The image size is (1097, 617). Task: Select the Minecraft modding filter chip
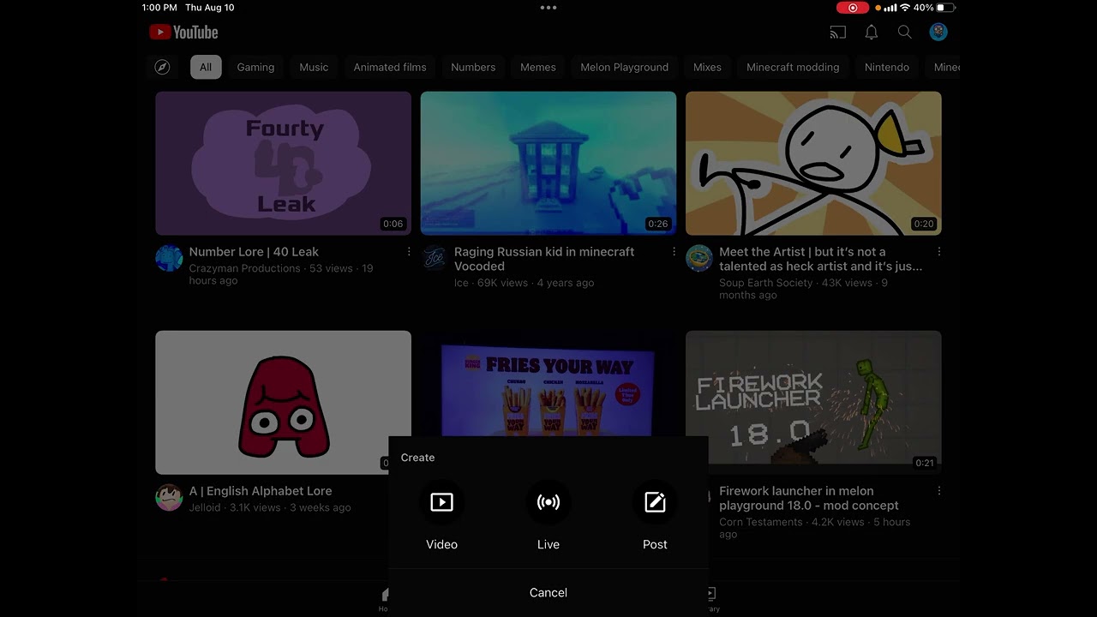click(x=793, y=67)
